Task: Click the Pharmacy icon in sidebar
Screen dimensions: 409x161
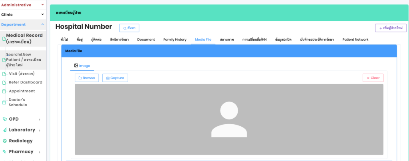Action: click(4, 152)
